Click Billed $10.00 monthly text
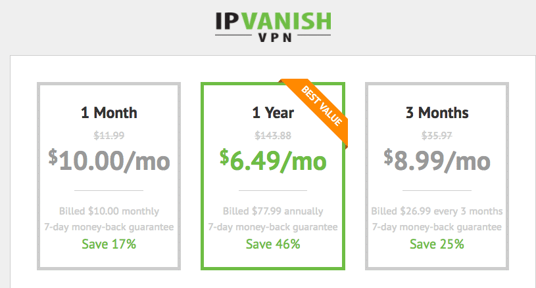Viewport: 536px width, 288px height. coord(109,211)
